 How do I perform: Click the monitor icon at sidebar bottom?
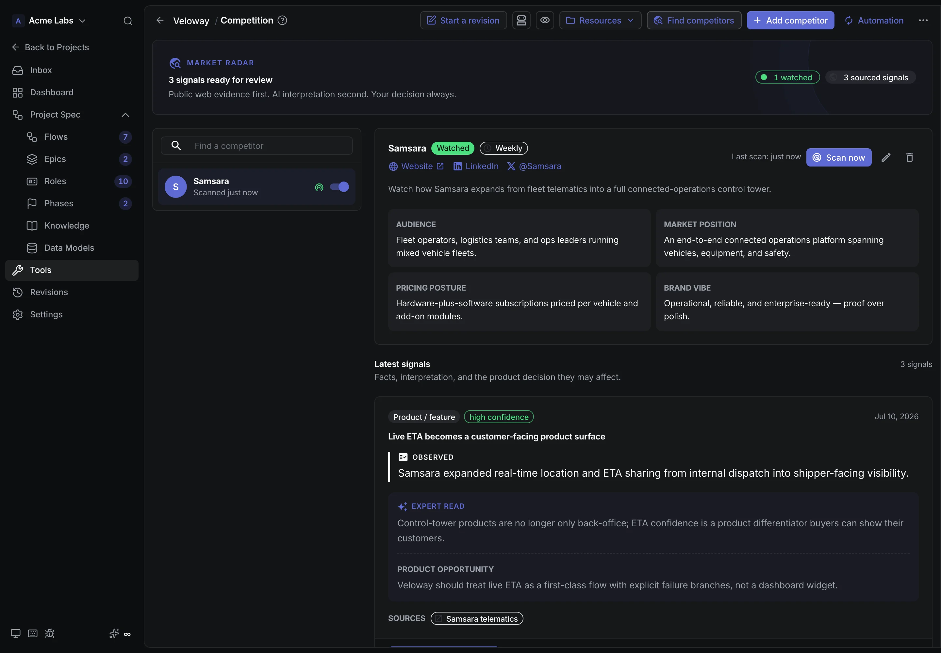tap(16, 633)
